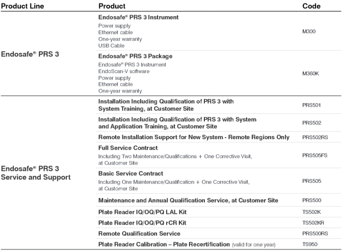Click the Endosafe PRS 3 Service and Support label
The image size is (343, 251).
(37, 172)
